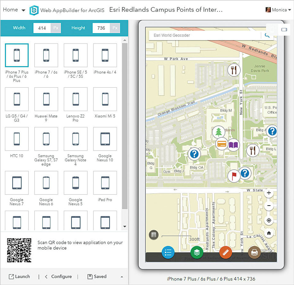Select the iPad Pro device
Image resolution: width=294 pixels, height=285 pixels.
[105, 183]
